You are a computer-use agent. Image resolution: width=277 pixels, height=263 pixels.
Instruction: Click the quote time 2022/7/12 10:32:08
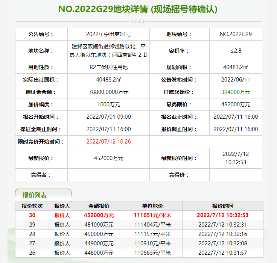(x=223, y=243)
